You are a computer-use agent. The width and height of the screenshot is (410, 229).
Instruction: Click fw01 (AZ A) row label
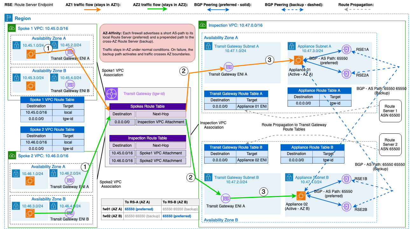pos(112,209)
